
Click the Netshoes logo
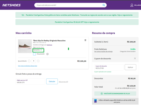click(12, 5)
